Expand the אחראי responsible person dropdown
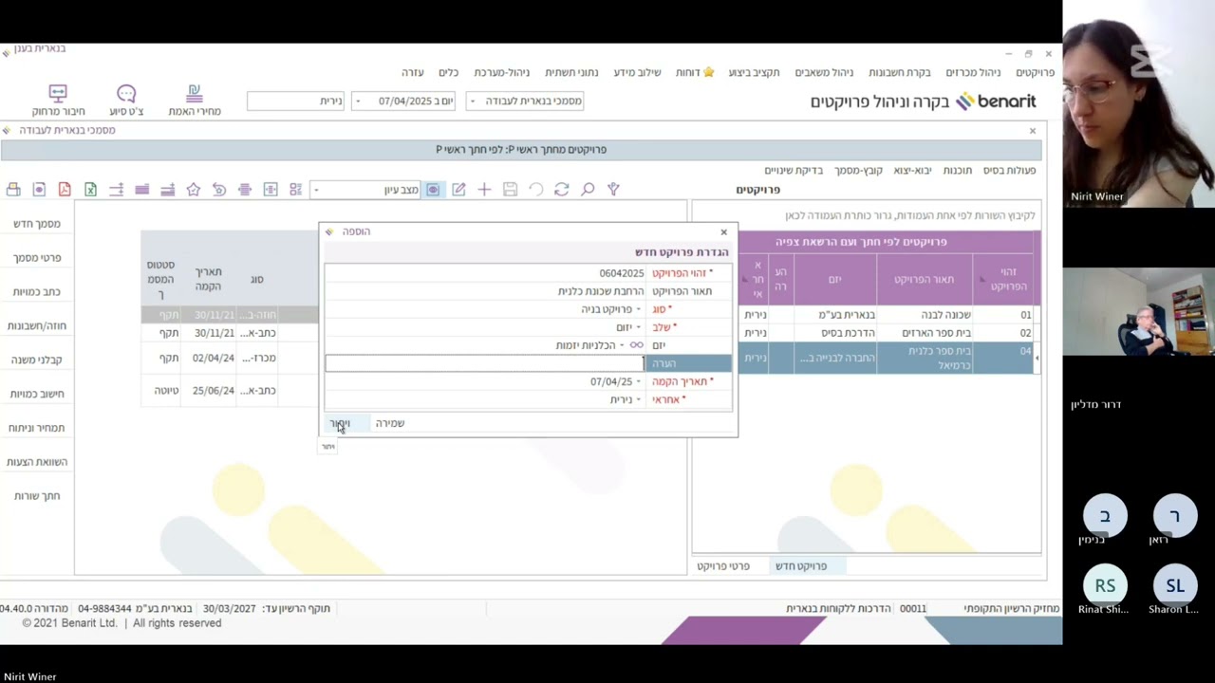This screenshot has width=1215, height=683. [638, 399]
